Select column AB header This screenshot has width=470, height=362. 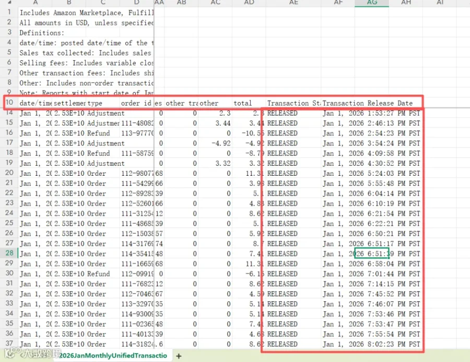(181, 3)
